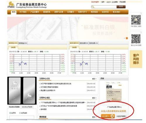Click the 交易中心公告 section heading
This screenshot has width=146, height=123.
point(45,79)
